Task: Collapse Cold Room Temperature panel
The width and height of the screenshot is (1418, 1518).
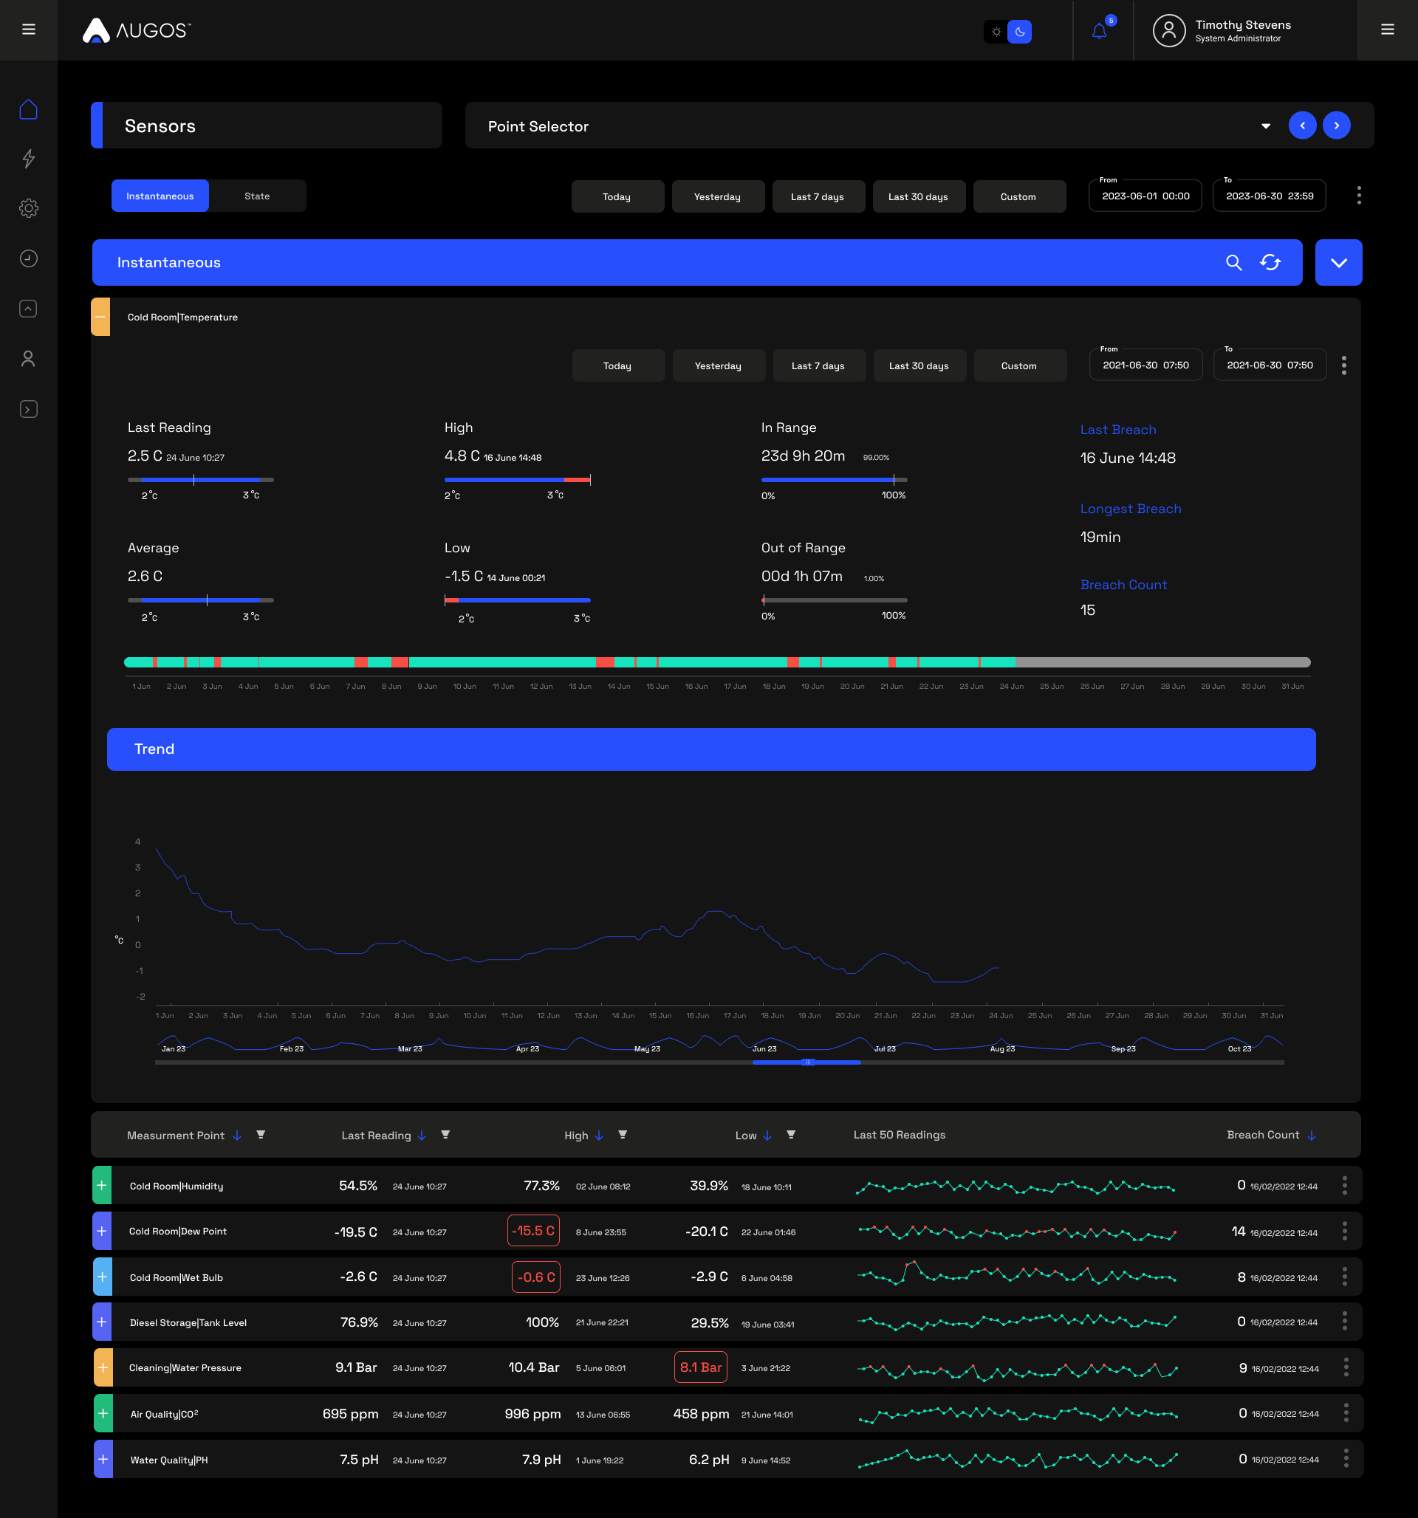Action: 101,317
